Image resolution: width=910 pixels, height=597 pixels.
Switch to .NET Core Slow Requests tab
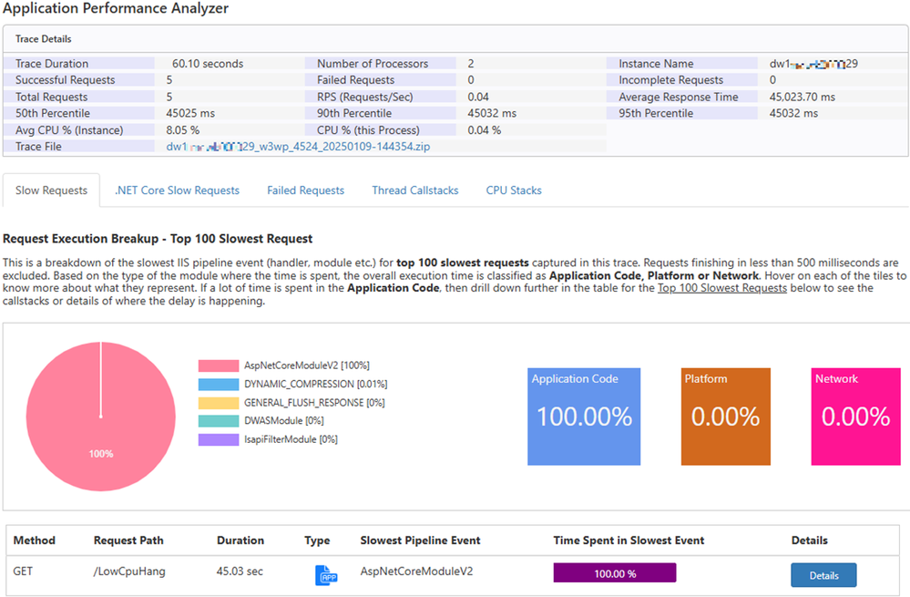(177, 190)
